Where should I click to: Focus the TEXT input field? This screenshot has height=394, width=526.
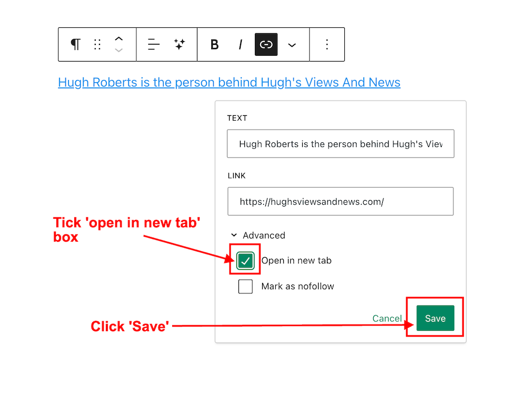click(340, 144)
